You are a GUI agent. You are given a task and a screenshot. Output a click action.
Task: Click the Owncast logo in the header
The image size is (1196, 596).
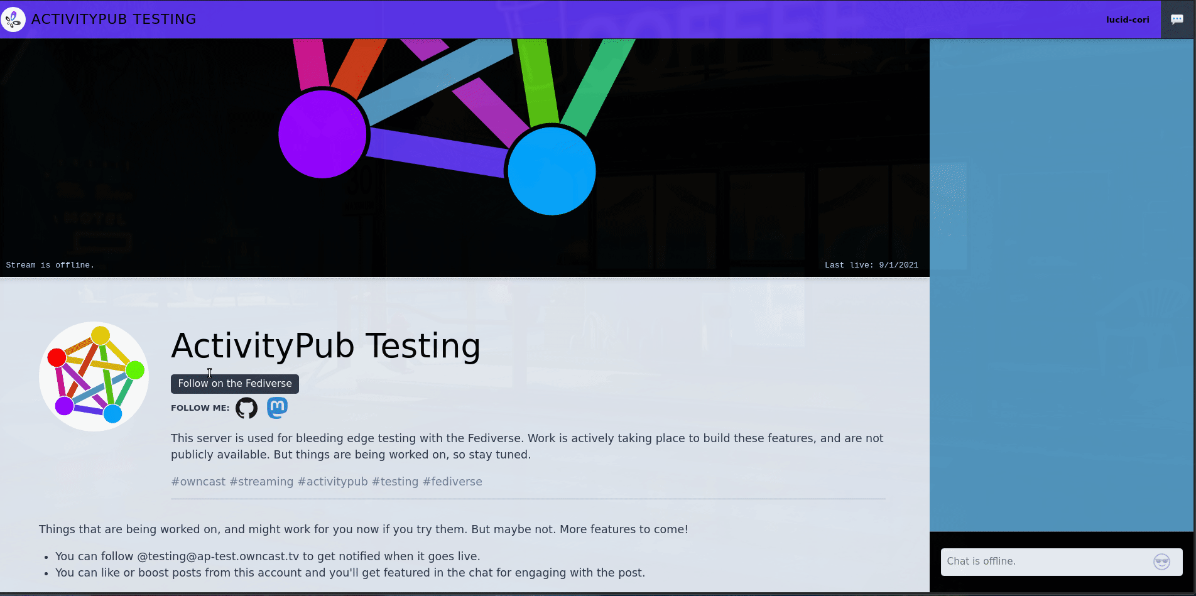tap(13, 19)
